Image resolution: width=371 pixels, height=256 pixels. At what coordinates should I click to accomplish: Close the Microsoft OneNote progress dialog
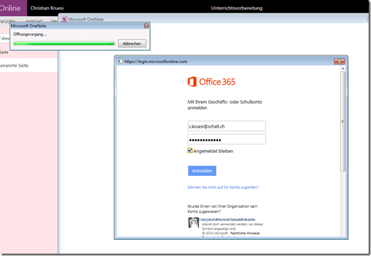coord(146,26)
